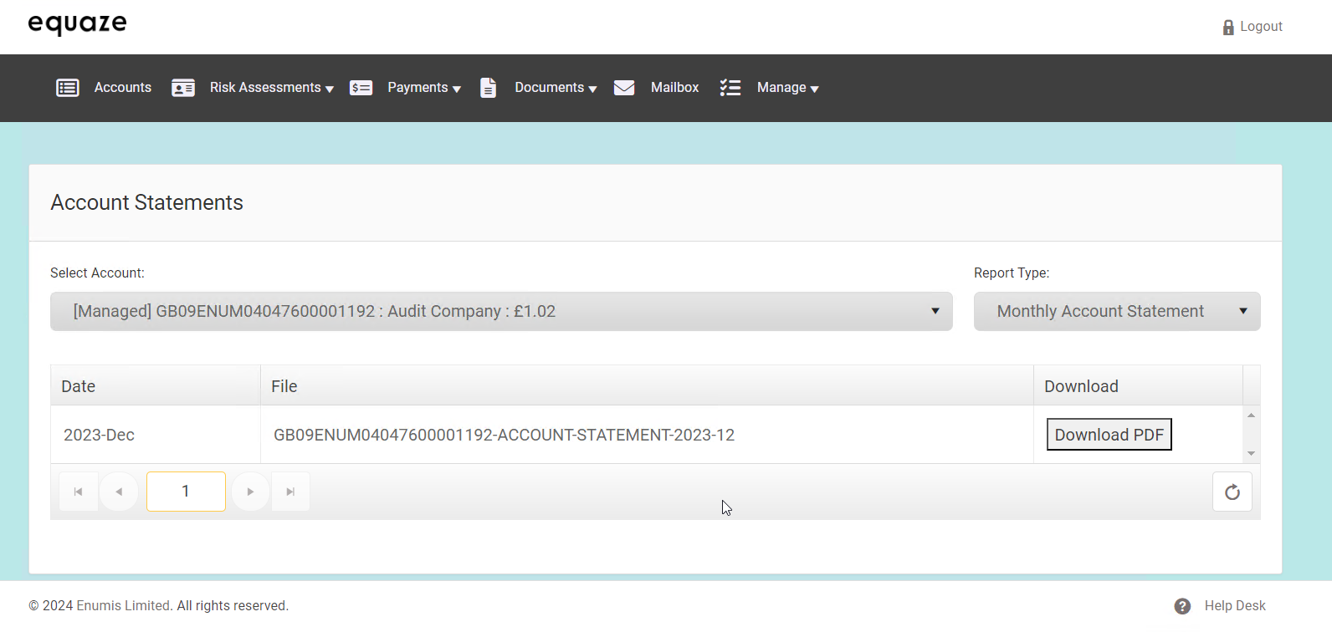Viewport: 1332px width, 632px height.
Task: Click the refresh icon in the table footer
Action: point(1232,492)
